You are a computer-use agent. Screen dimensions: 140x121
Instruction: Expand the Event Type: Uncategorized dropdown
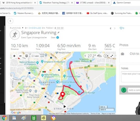click(34, 37)
